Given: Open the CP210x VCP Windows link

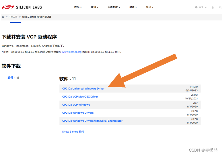Looking at the screenshot, I should coord(76,105).
